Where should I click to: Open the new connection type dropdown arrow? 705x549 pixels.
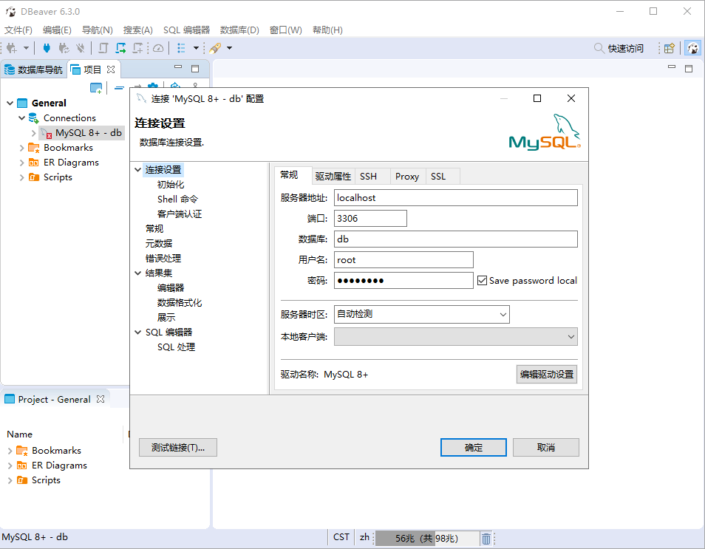click(26, 48)
